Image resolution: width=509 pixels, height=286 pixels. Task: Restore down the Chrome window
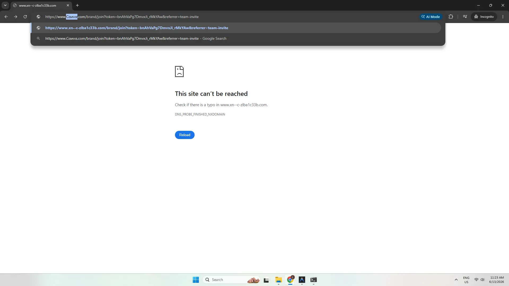(491, 5)
